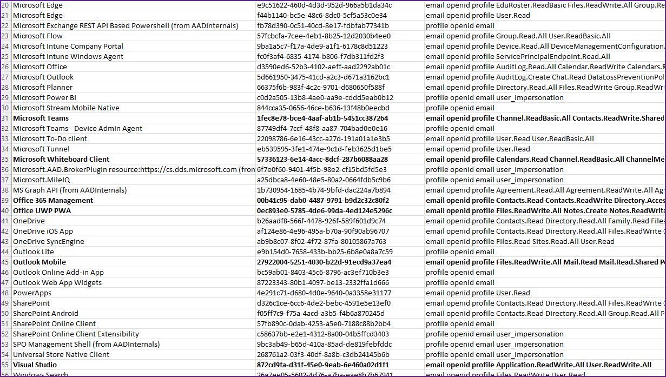Select the Microsoft.MileIQ cell
Viewport: 666px width, 377px height.
(x=134, y=180)
